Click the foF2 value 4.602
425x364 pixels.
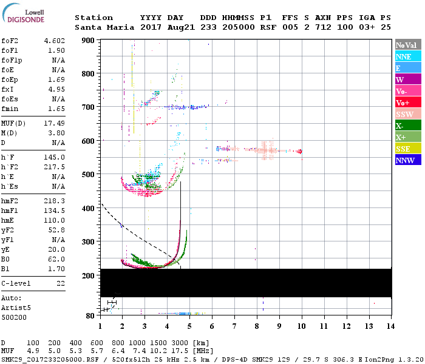(55, 41)
